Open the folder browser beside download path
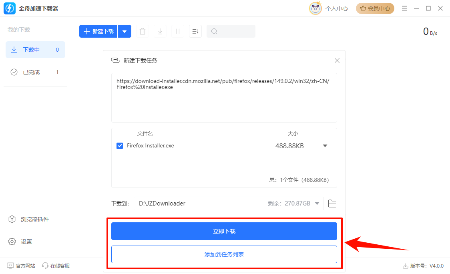 click(332, 203)
